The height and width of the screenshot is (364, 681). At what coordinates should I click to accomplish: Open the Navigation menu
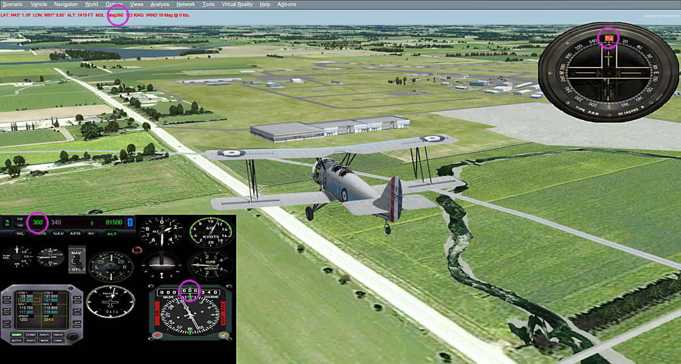[x=66, y=4]
